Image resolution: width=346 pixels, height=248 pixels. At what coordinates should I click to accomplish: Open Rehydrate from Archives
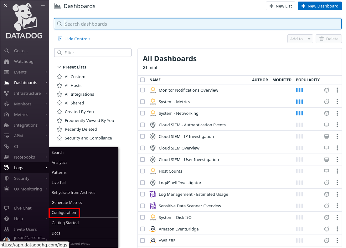73,192
